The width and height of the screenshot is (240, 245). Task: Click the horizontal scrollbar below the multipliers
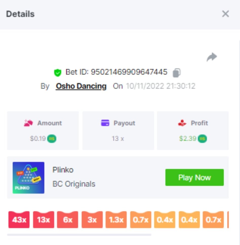[x=79, y=235]
